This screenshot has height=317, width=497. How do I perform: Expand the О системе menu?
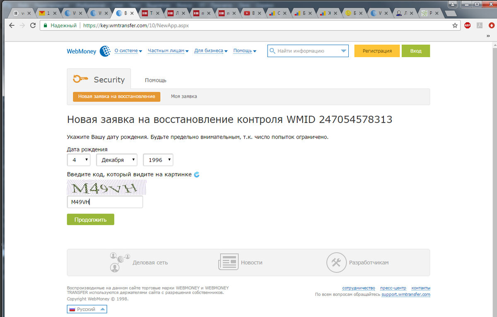coord(128,51)
